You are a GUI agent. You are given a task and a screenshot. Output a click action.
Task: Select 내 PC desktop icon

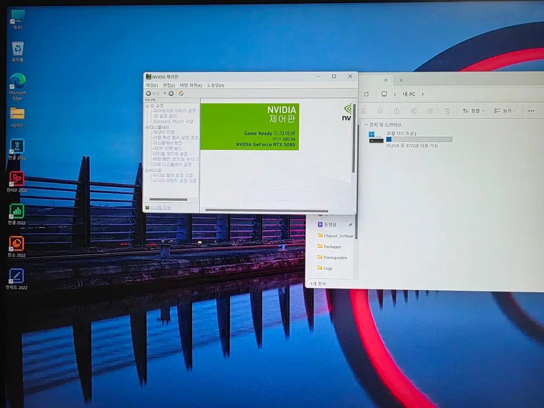[x=18, y=19]
